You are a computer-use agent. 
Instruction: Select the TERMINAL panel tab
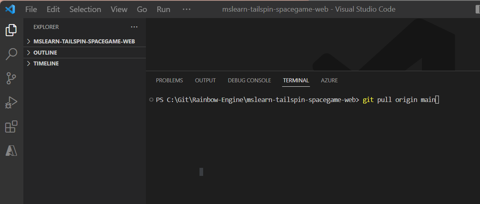tap(296, 80)
